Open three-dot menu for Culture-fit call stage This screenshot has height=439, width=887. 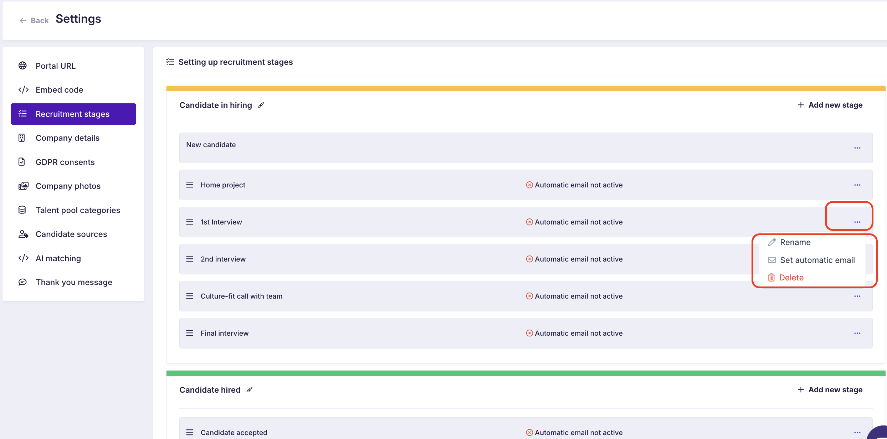pos(857,296)
